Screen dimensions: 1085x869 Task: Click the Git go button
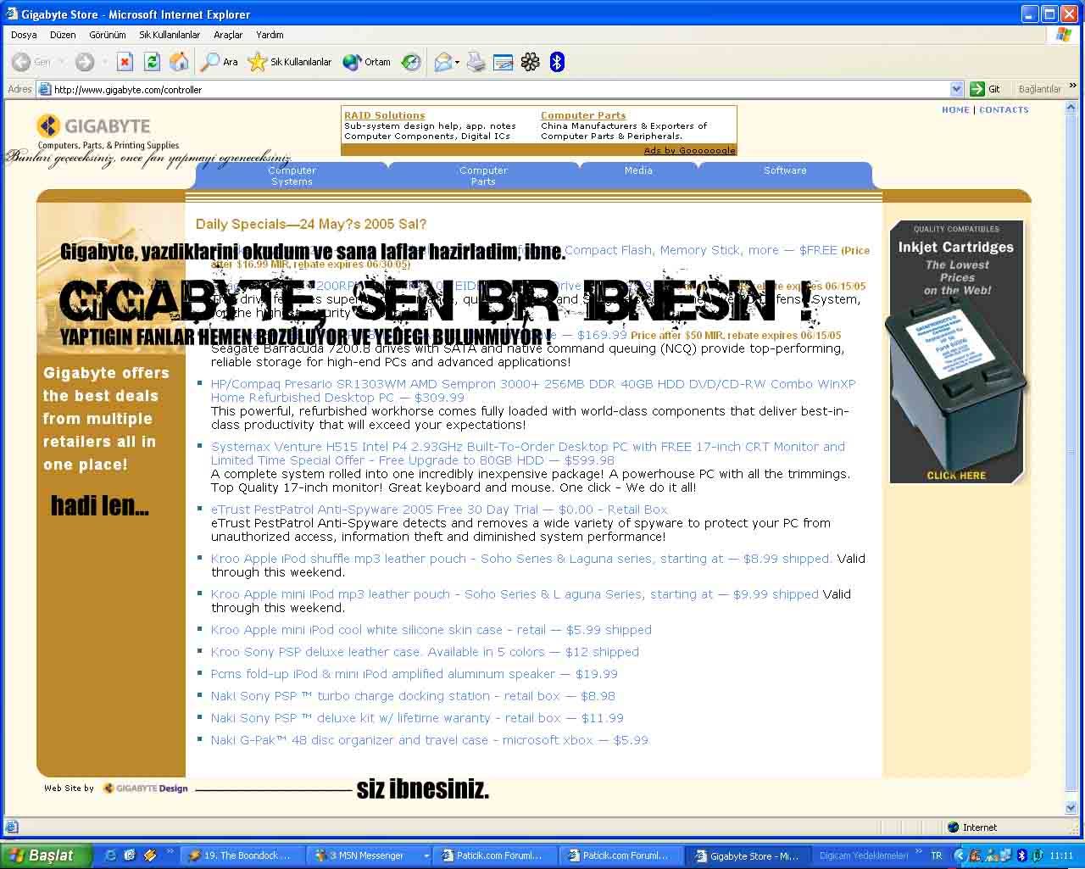pos(986,89)
